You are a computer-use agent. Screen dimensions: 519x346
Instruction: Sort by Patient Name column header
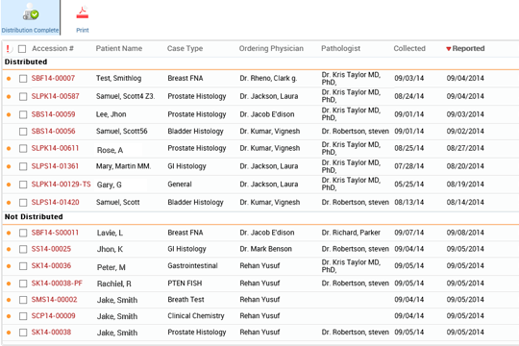[119, 49]
